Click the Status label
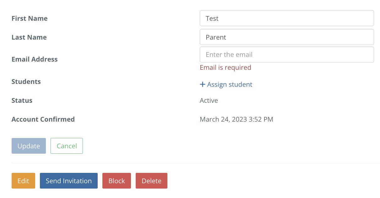Image resolution: width=380 pixels, height=198 pixels. (x=22, y=101)
